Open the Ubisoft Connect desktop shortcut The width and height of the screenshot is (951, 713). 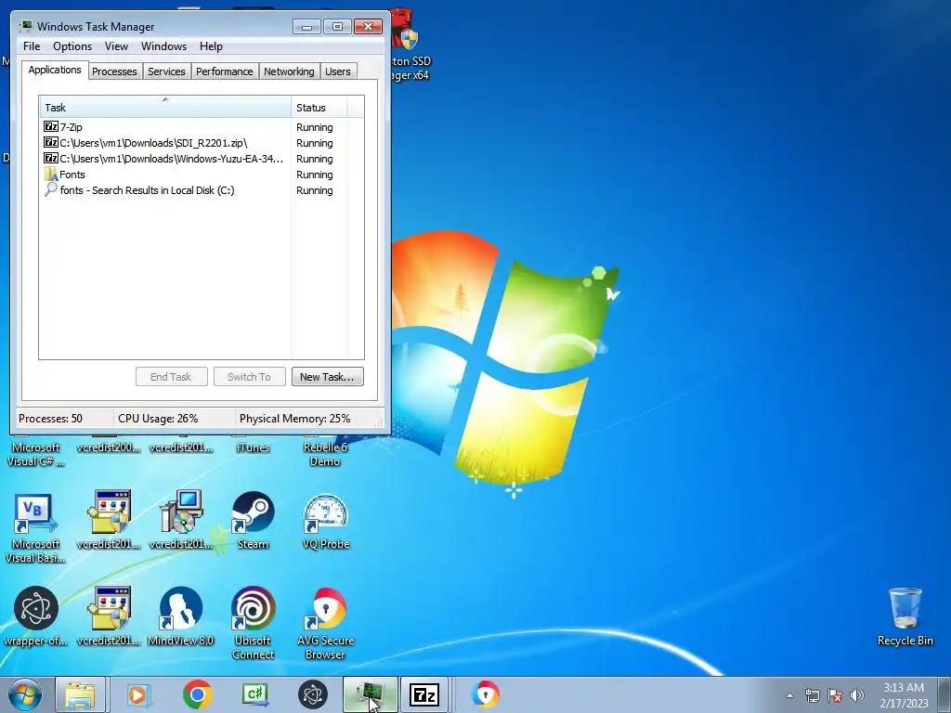[253, 623]
